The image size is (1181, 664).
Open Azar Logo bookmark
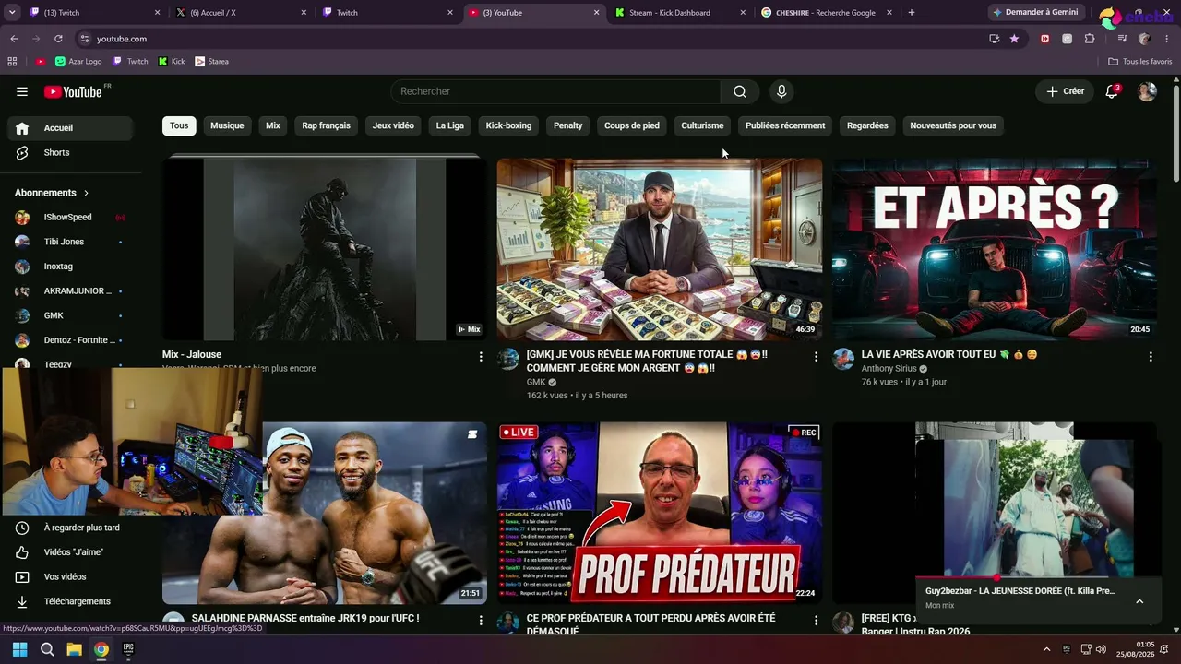[78, 62]
